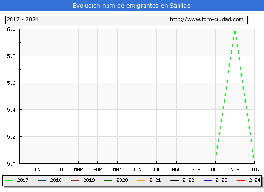The image size is (264, 192).
Task: Click the 2017 bright green legend line
Action: tap(9, 180)
